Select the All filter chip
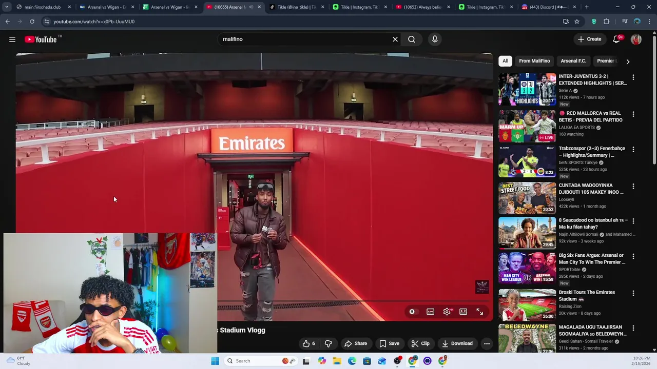The height and width of the screenshot is (369, 657). tap(505, 61)
